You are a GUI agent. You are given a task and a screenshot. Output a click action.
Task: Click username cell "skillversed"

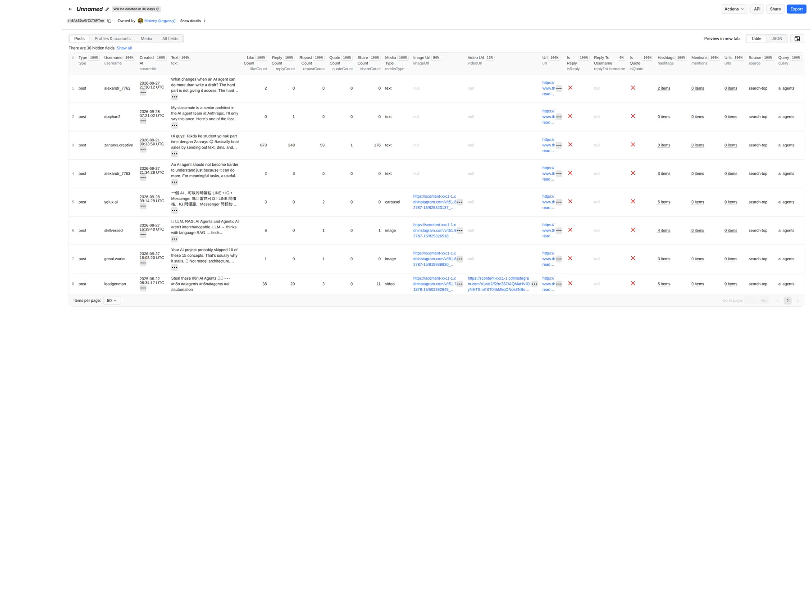pos(113,231)
